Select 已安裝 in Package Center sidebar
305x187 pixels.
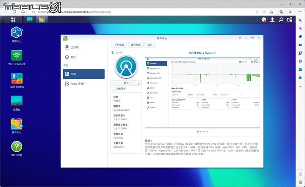[83, 47]
